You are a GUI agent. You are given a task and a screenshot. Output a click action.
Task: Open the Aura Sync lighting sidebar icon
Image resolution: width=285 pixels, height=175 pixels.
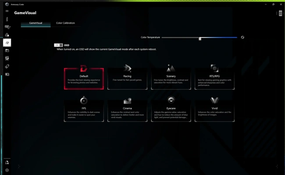[7, 35]
